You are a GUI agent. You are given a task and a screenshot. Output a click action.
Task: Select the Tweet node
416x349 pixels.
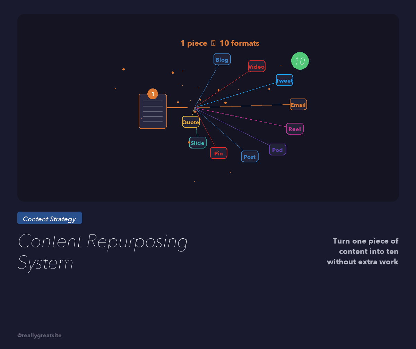click(284, 80)
